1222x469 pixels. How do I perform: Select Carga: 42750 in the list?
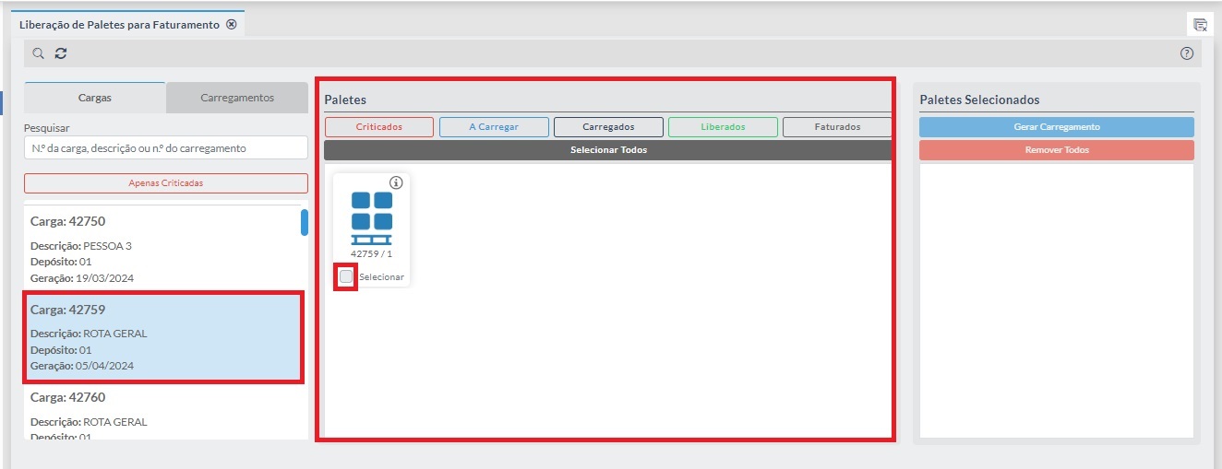click(162, 249)
